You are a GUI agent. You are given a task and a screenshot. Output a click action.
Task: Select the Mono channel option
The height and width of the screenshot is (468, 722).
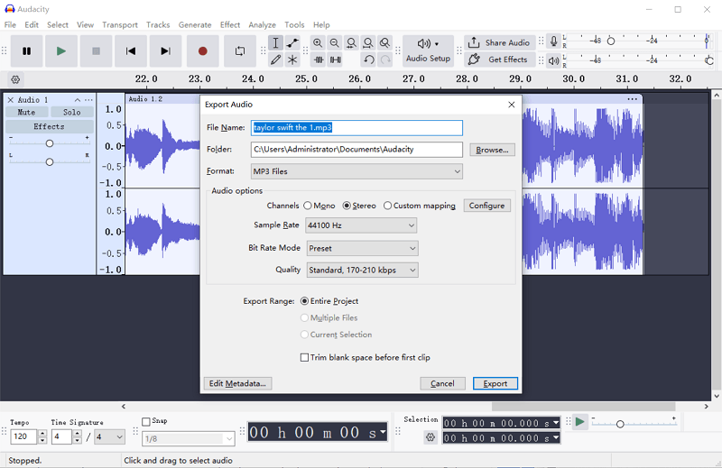click(x=319, y=206)
